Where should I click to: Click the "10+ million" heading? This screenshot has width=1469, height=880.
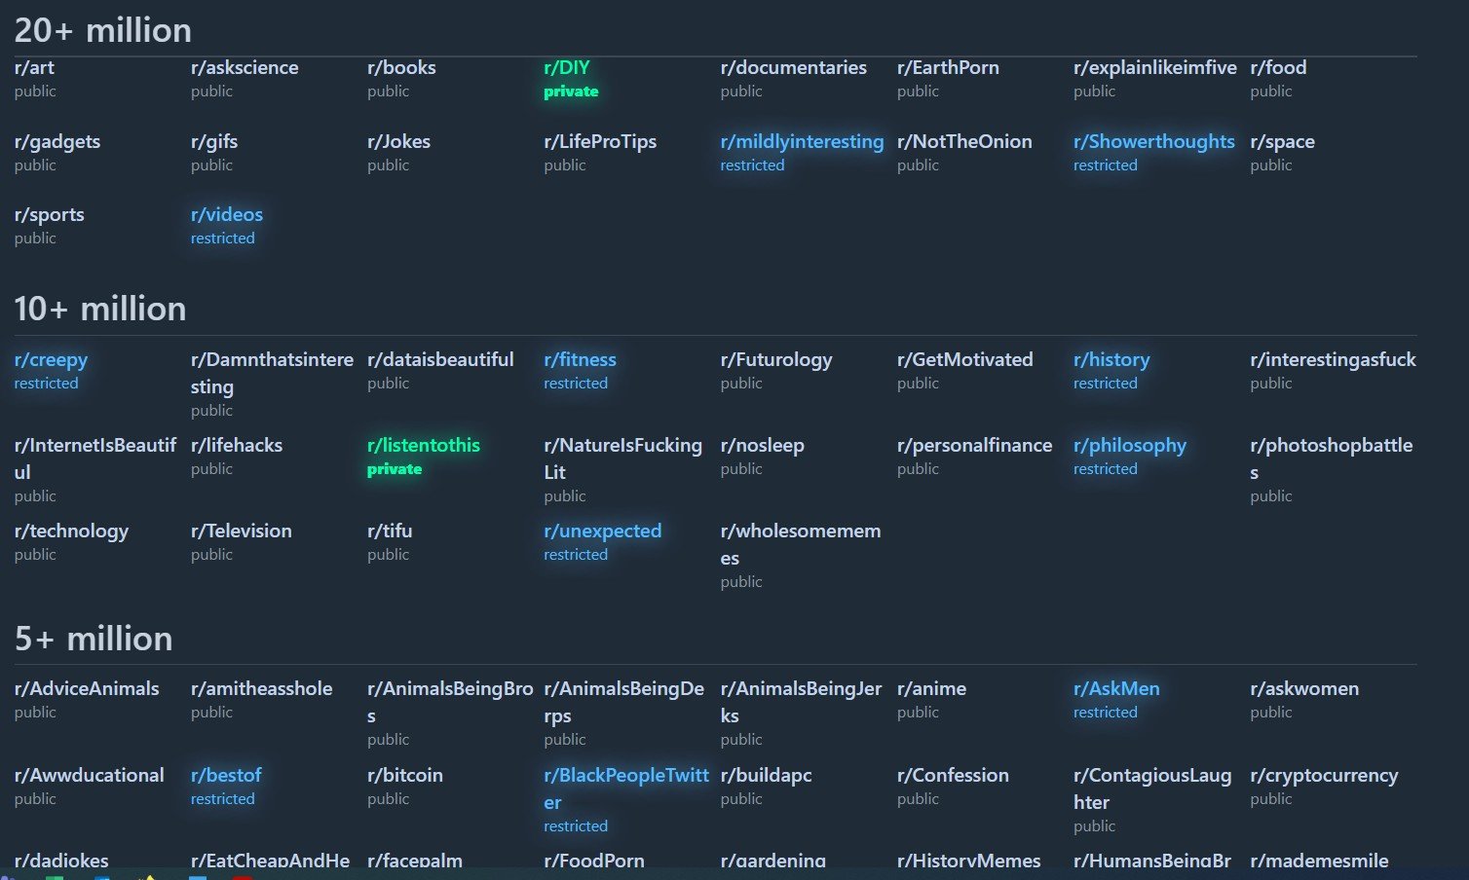tap(99, 309)
